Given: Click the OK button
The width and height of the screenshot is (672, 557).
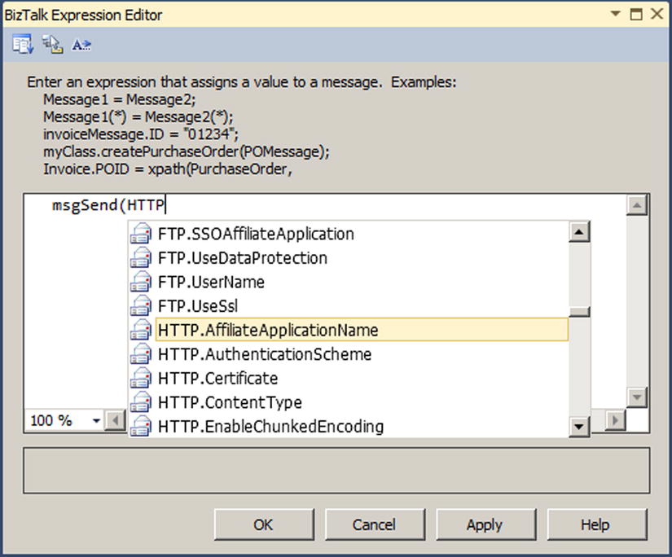Looking at the screenshot, I should 264,524.
